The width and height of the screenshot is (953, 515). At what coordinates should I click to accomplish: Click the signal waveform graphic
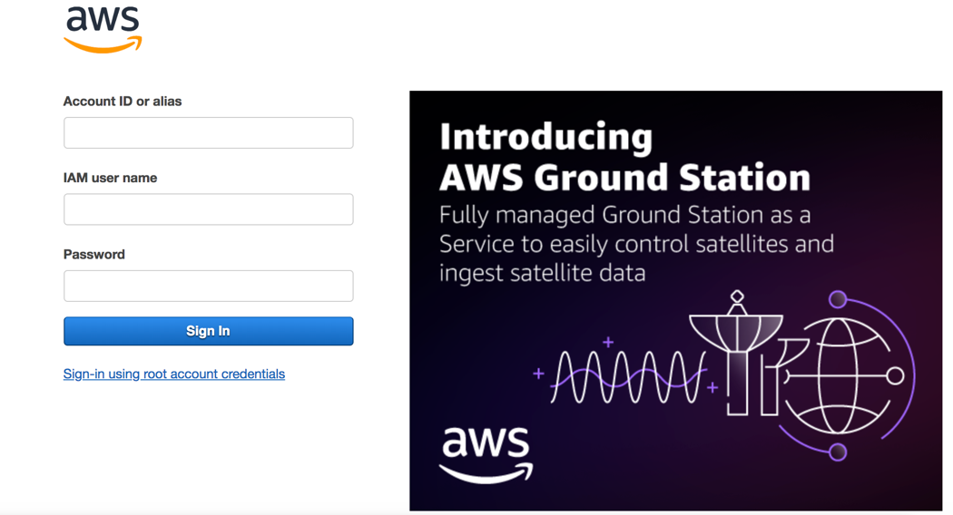click(628, 376)
